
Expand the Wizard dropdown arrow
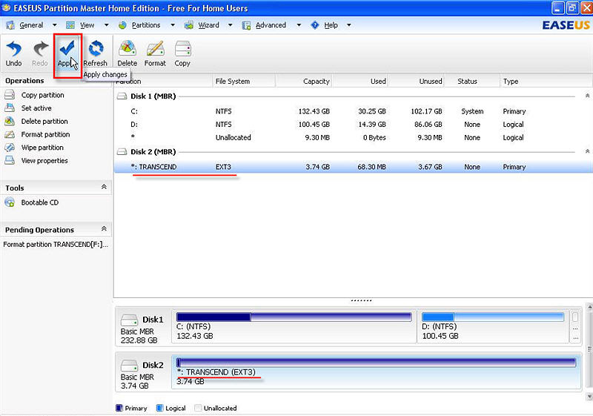click(x=230, y=25)
